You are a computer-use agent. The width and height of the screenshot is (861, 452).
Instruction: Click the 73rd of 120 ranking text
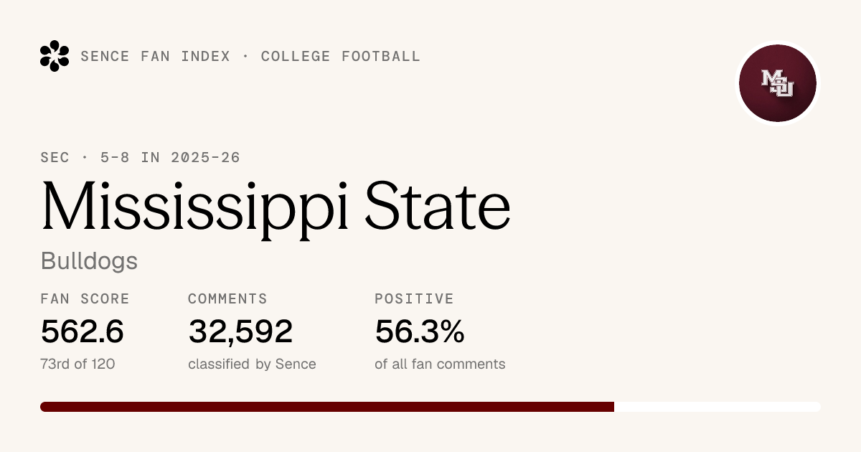[78, 364]
